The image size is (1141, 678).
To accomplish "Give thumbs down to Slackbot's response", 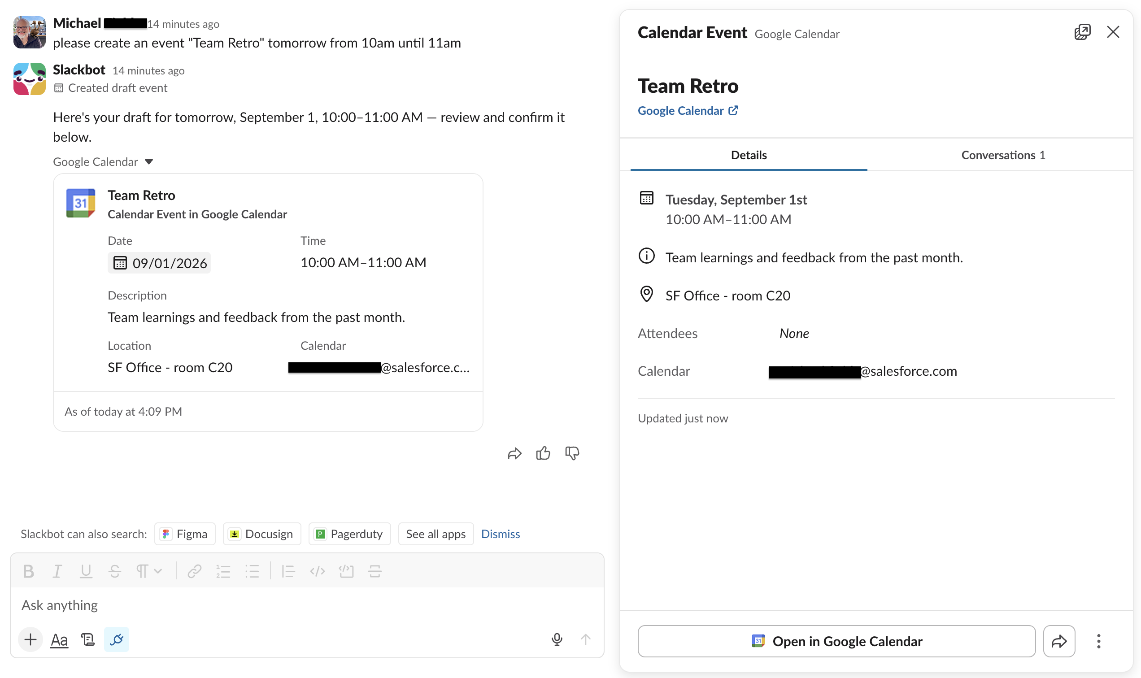I will (x=572, y=454).
